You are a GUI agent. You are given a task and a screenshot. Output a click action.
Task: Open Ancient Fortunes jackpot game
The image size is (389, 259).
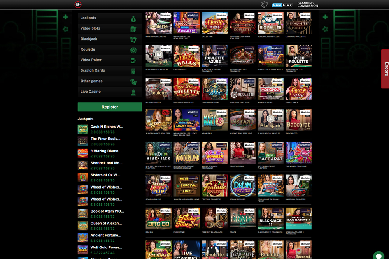106,235
